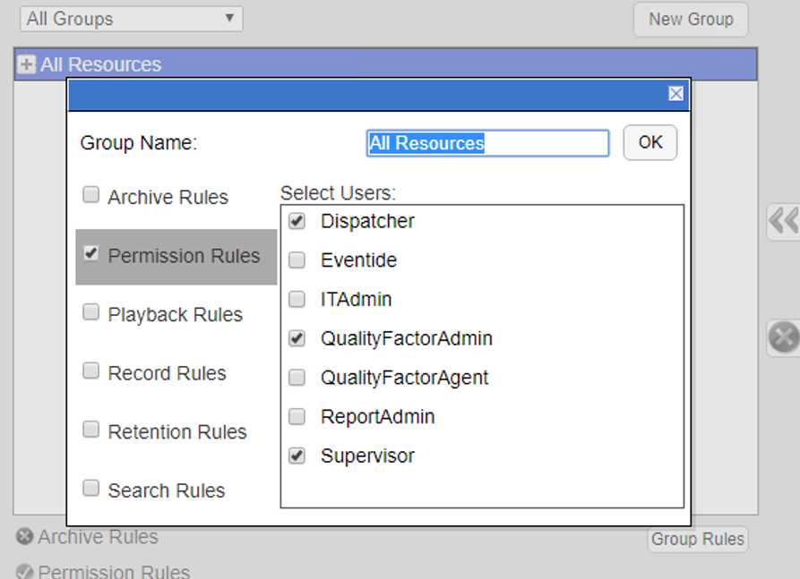Viewport: 800px width, 579px height.
Task: Check the QualityFactorAgent user
Action: (297, 377)
